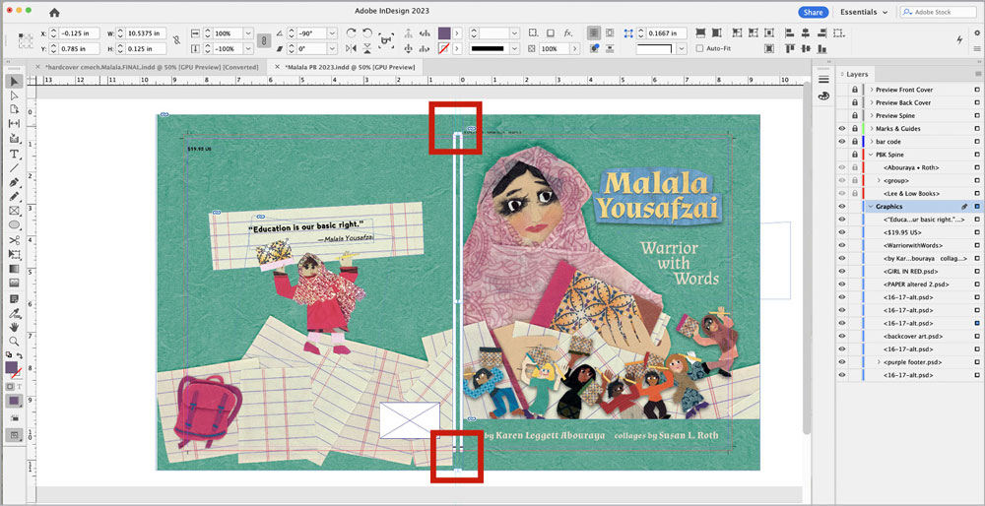Click the Flip Horizontal icon

coord(352,48)
